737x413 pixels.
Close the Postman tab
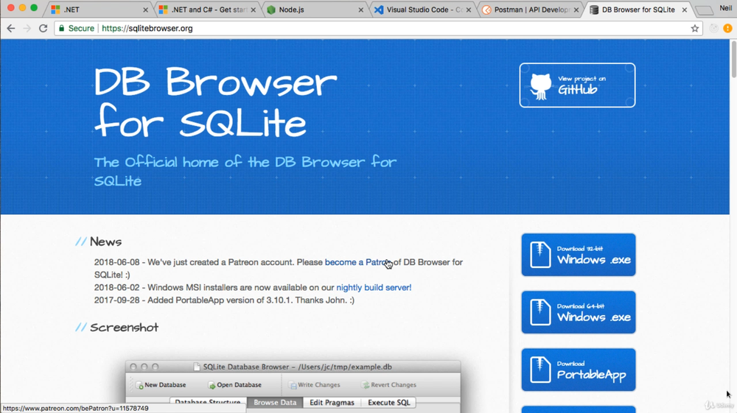(x=576, y=10)
